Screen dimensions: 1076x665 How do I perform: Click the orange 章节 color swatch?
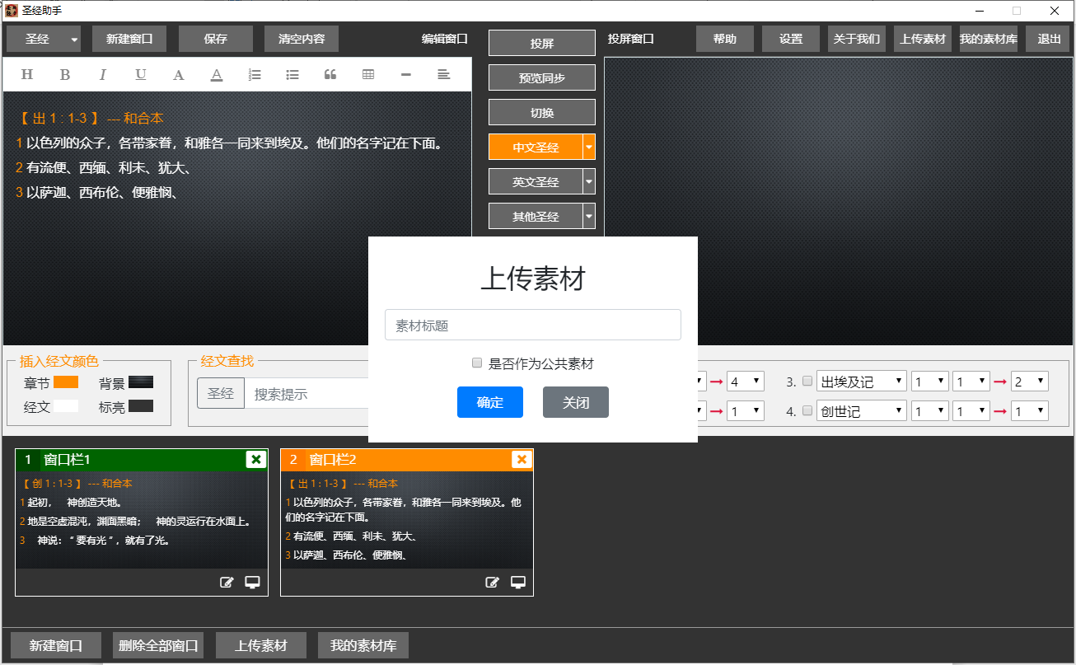click(x=66, y=382)
